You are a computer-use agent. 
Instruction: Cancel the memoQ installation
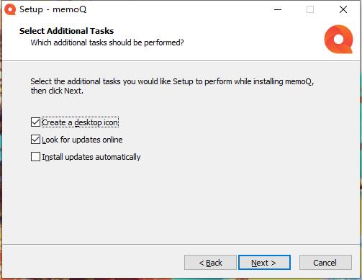click(325, 263)
